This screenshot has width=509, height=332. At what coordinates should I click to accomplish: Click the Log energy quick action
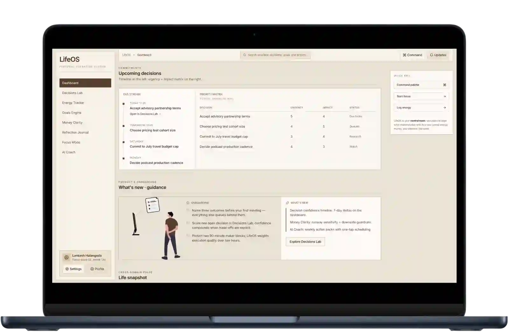[421, 108]
